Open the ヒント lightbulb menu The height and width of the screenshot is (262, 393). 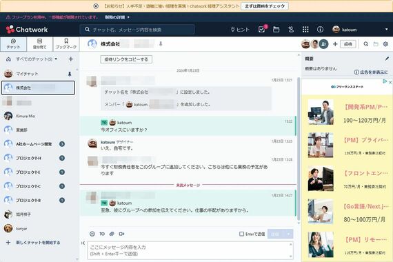240,30
